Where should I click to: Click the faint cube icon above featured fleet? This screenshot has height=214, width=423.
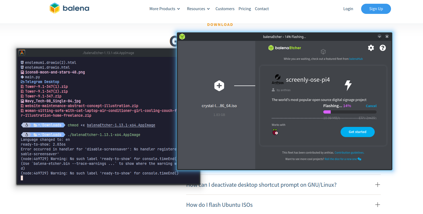click(323, 52)
